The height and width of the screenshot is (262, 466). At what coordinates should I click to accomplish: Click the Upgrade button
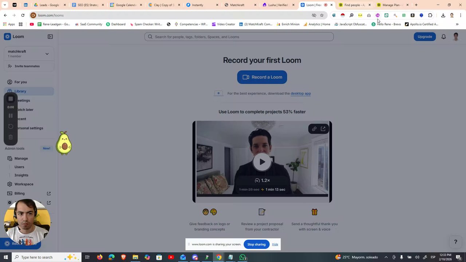pyautogui.click(x=424, y=37)
